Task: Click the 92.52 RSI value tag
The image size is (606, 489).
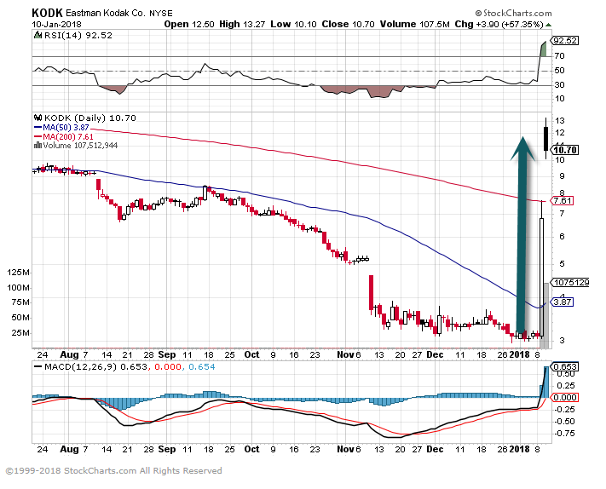Action: (565, 40)
